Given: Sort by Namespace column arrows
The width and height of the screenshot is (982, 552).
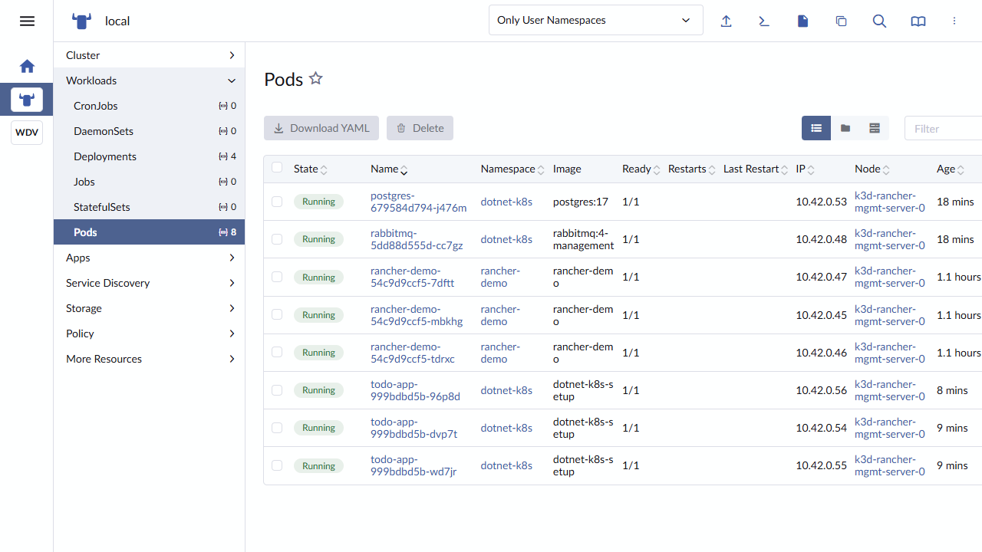Looking at the screenshot, I should [541, 169].
